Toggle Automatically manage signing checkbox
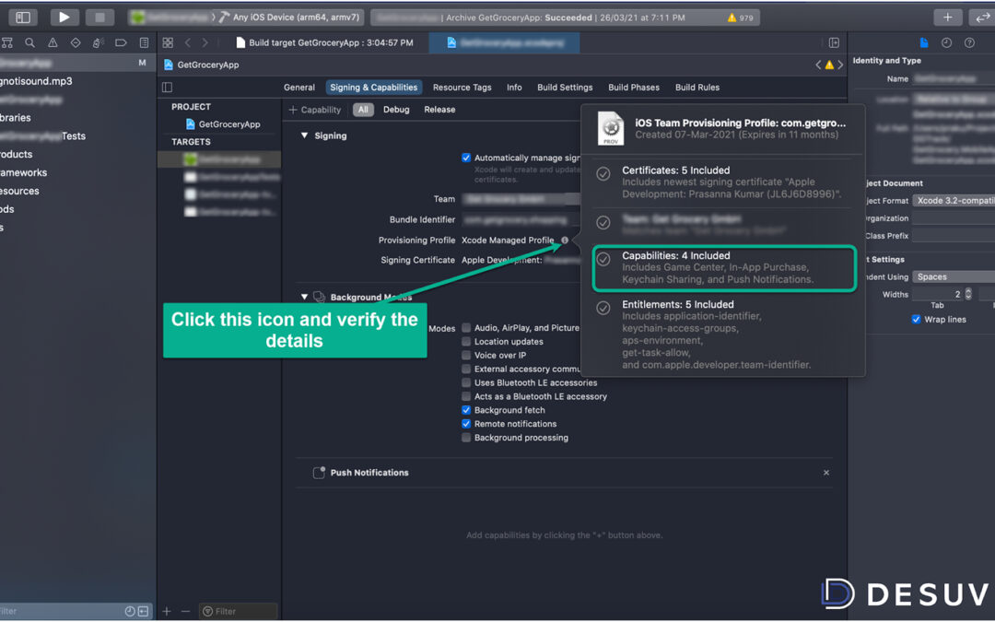Screen dimensions: 995x622 tap(466, 158)
